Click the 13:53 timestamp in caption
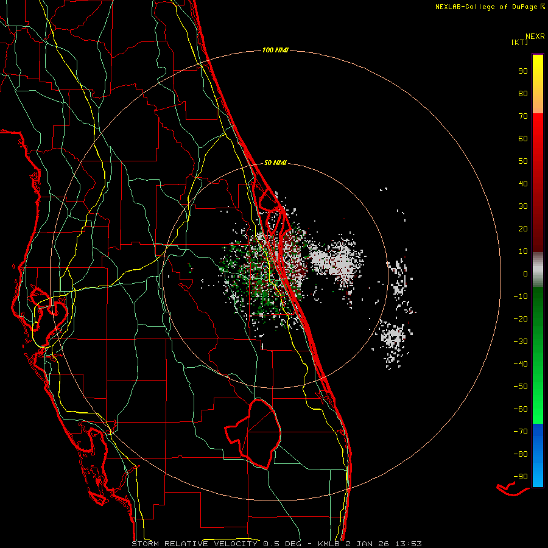Viewport: 548px width, 548px height. pos(408,544)
